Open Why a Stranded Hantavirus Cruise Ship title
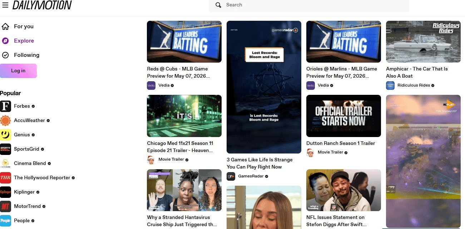 tap(182, 221)
